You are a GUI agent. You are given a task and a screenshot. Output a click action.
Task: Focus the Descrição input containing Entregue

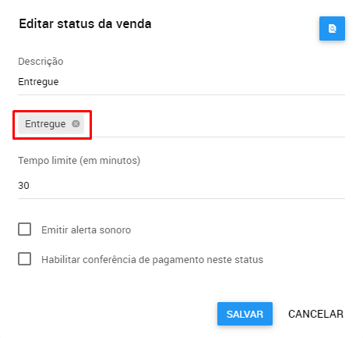[181, 82]
